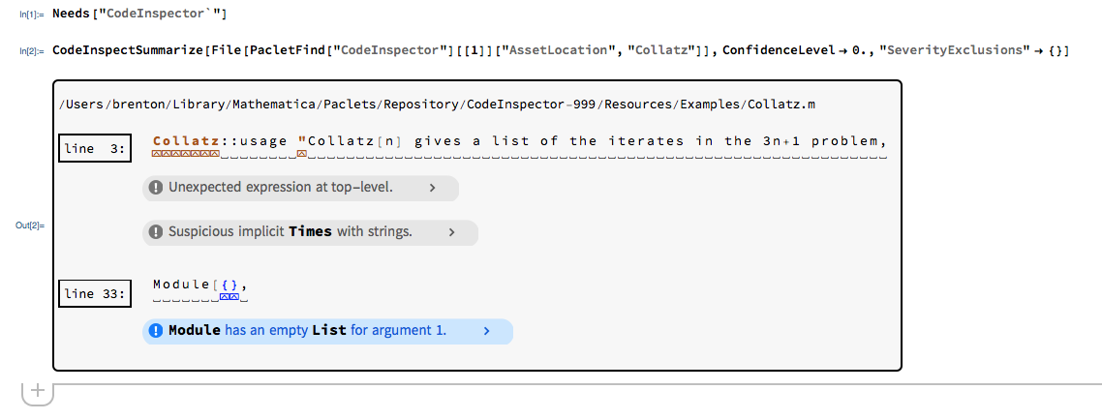Expand chevron for Unexpected expression at top-level
The height and width of the screenshot is (420, 1102).
[432, 188]
